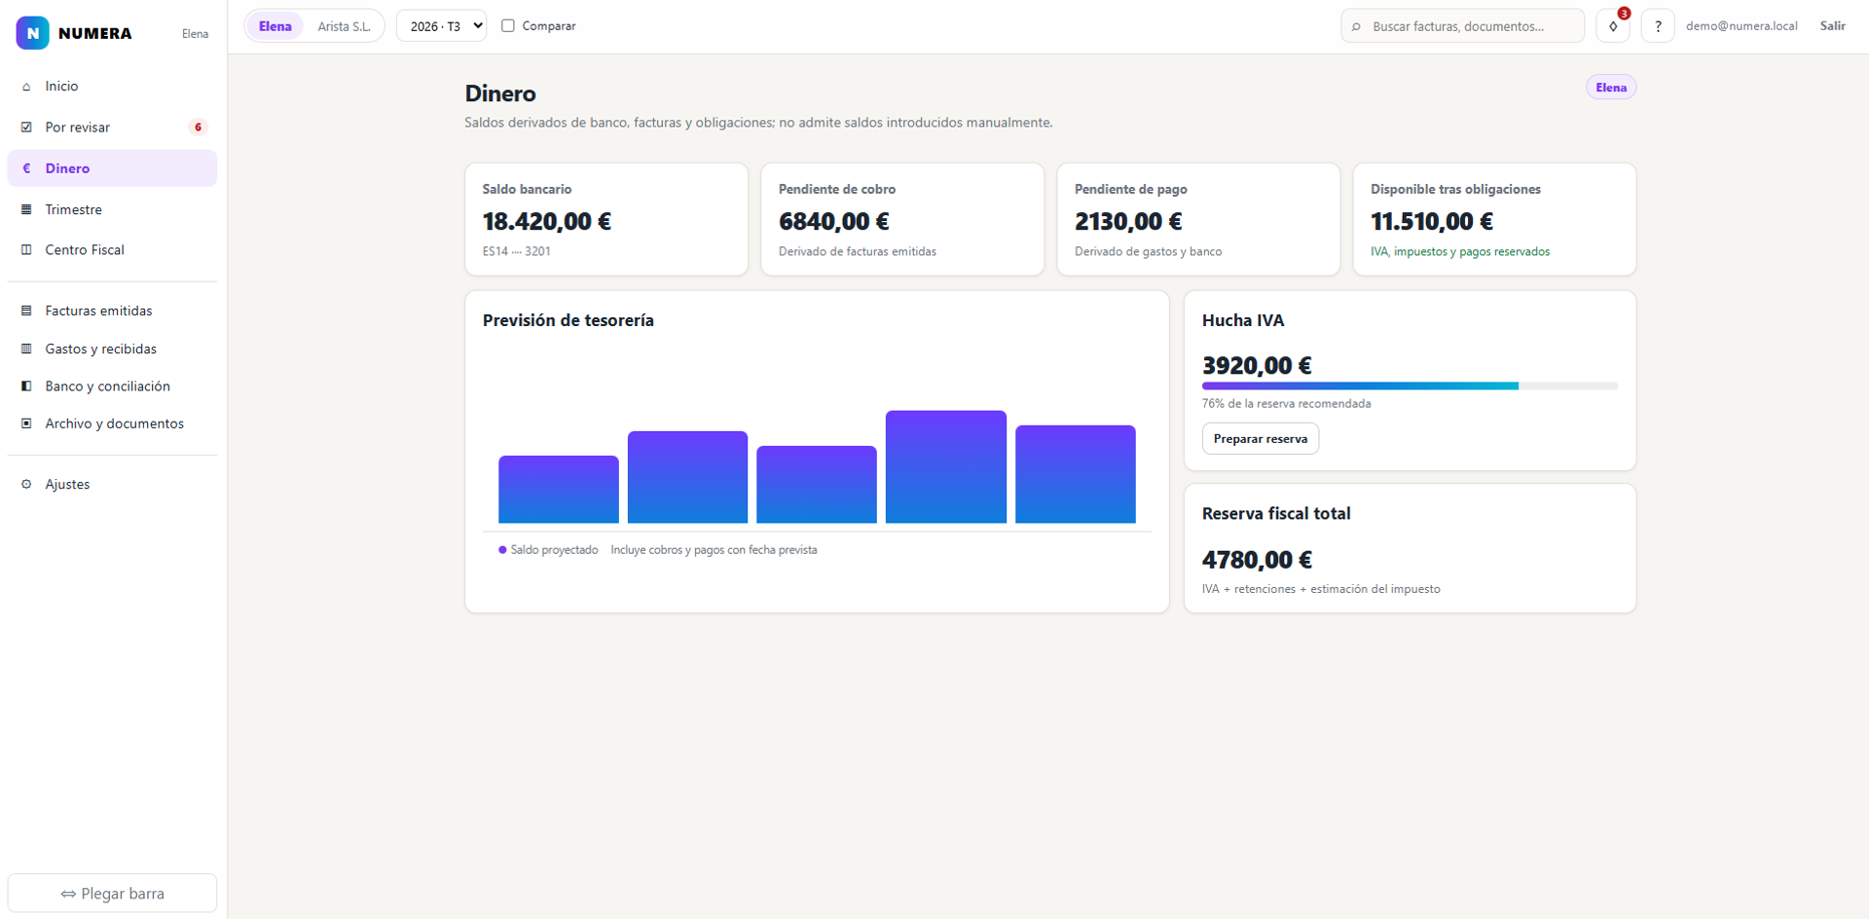Click the Saldo proyectado legend item
1869x919 pixels.
coord(549,550)
